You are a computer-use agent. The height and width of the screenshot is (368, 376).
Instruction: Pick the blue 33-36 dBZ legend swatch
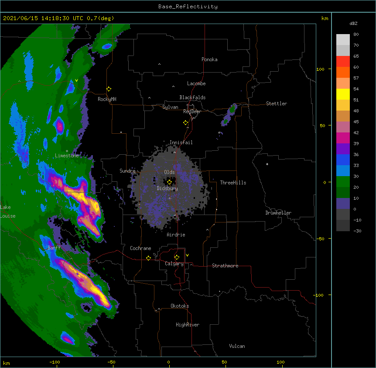click(343, 160)
